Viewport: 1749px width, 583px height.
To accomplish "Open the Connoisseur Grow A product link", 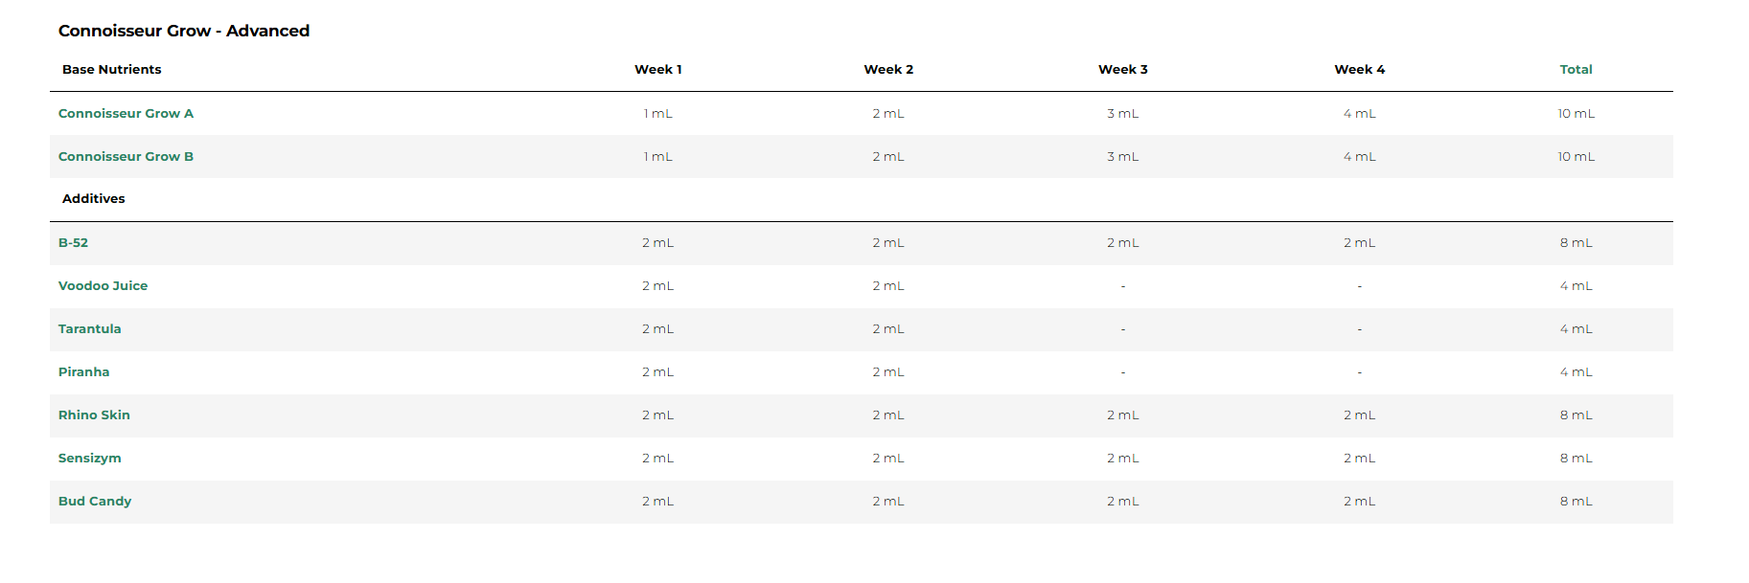I will click(x=126, y=114).
